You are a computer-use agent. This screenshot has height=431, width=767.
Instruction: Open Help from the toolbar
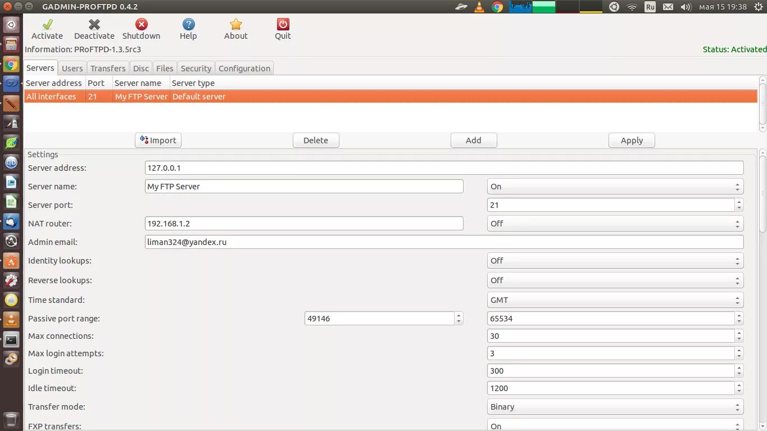(x=188, y=28)
